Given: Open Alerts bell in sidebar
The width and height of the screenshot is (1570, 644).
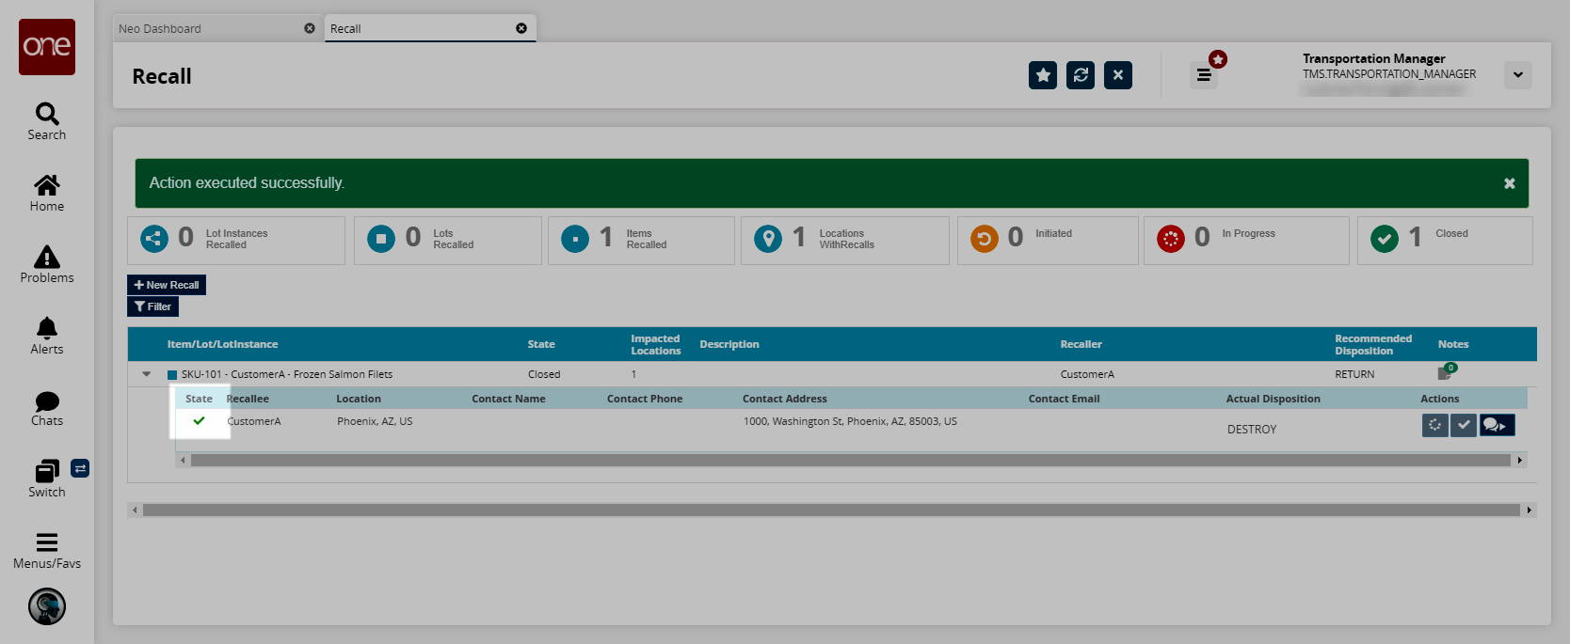Looking at the screenshot, I should pos(47,336).
